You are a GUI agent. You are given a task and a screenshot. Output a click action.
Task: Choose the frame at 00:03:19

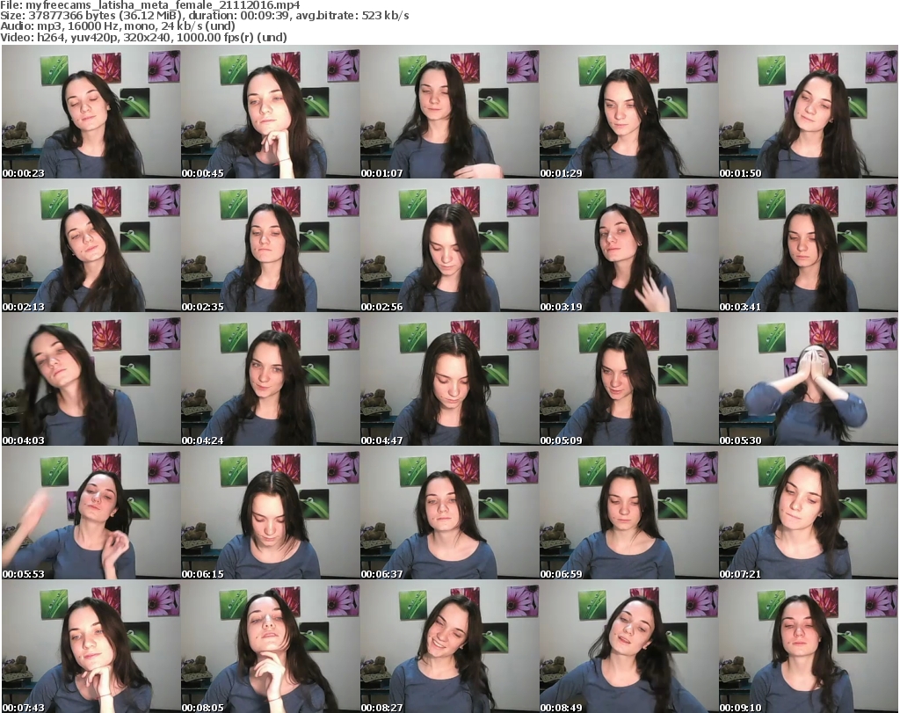click(x=629, y=245)
